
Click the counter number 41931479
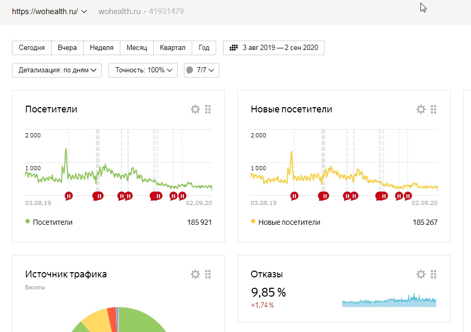coord(166,11)
